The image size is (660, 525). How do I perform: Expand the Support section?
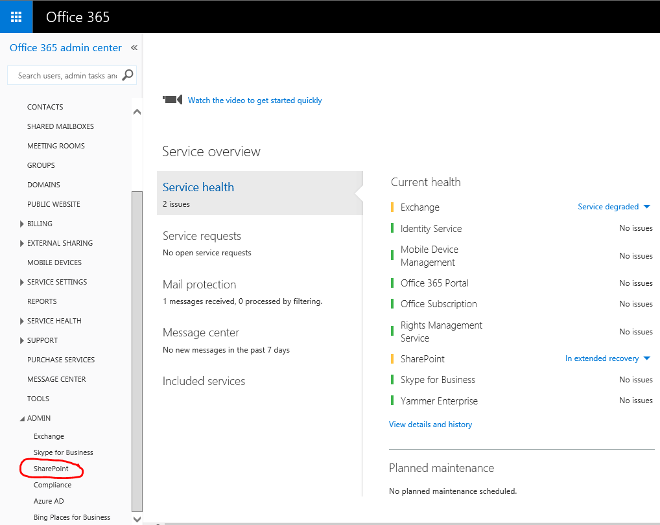tap(21, 340)
